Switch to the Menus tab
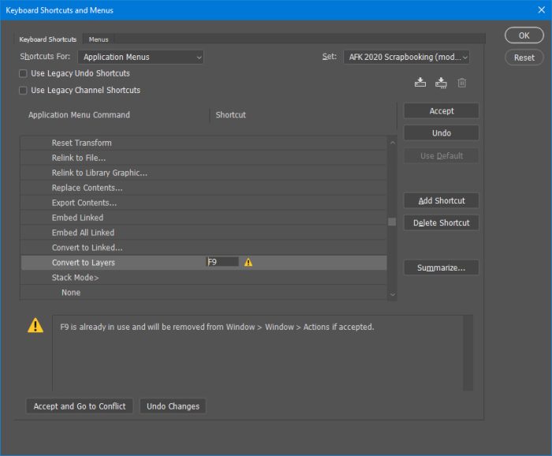 tap(99, 39)
